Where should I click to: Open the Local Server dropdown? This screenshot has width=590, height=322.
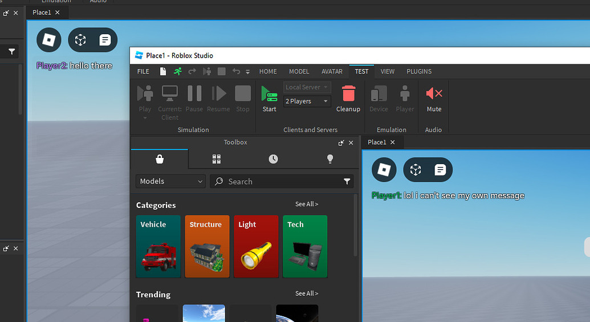click(x=307, y=87)
